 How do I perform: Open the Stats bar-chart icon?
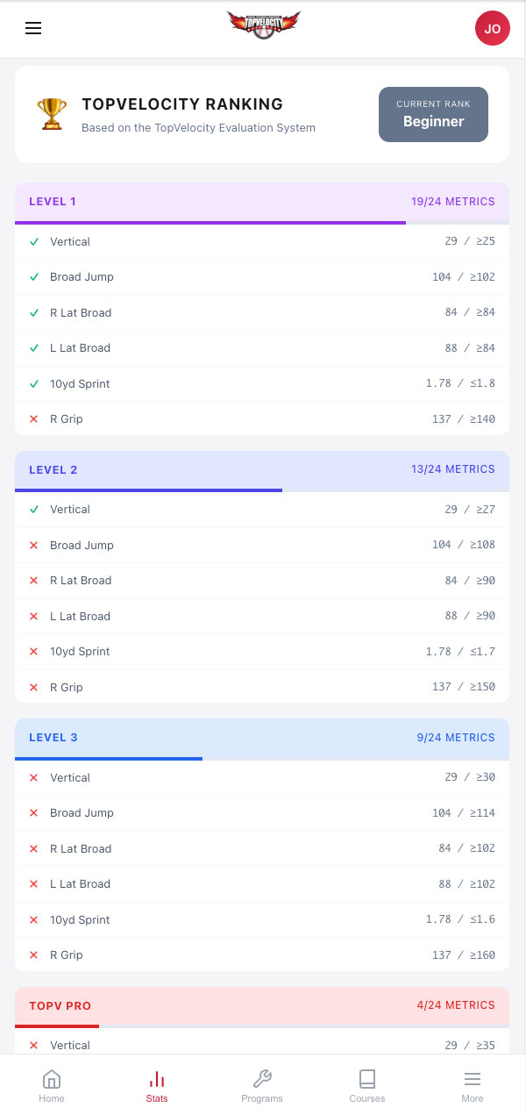[x=157, y=1077]
